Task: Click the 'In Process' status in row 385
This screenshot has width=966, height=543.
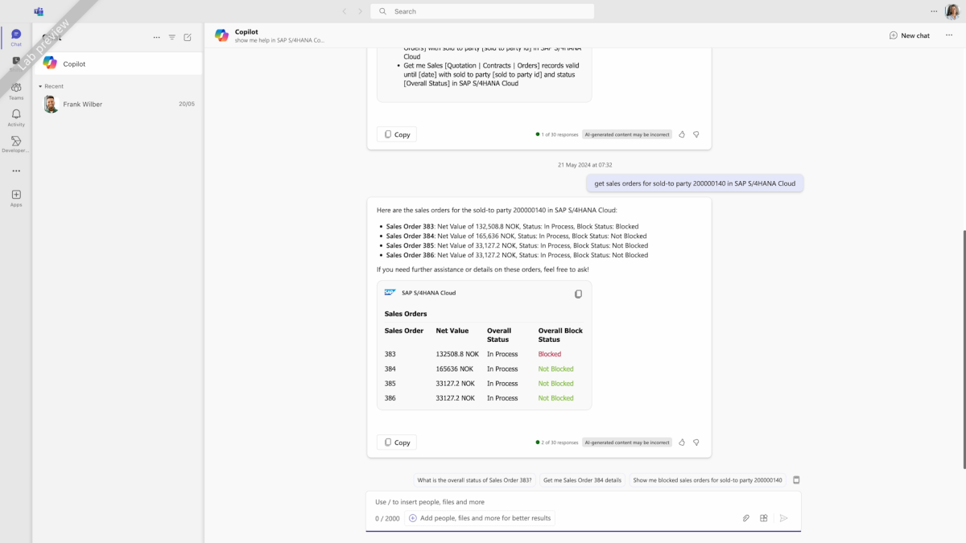Action: [502, 384]
